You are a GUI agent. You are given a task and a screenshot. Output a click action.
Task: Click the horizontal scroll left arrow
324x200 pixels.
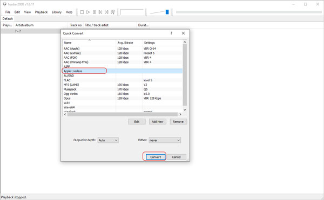pos(65,114)
